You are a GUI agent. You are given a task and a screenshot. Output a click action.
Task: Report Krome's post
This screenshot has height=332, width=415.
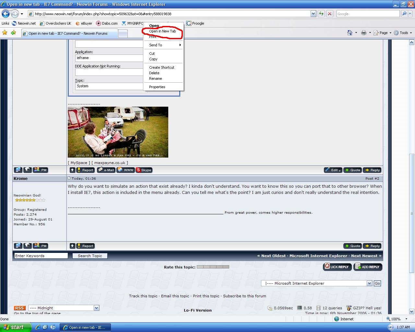85,246
